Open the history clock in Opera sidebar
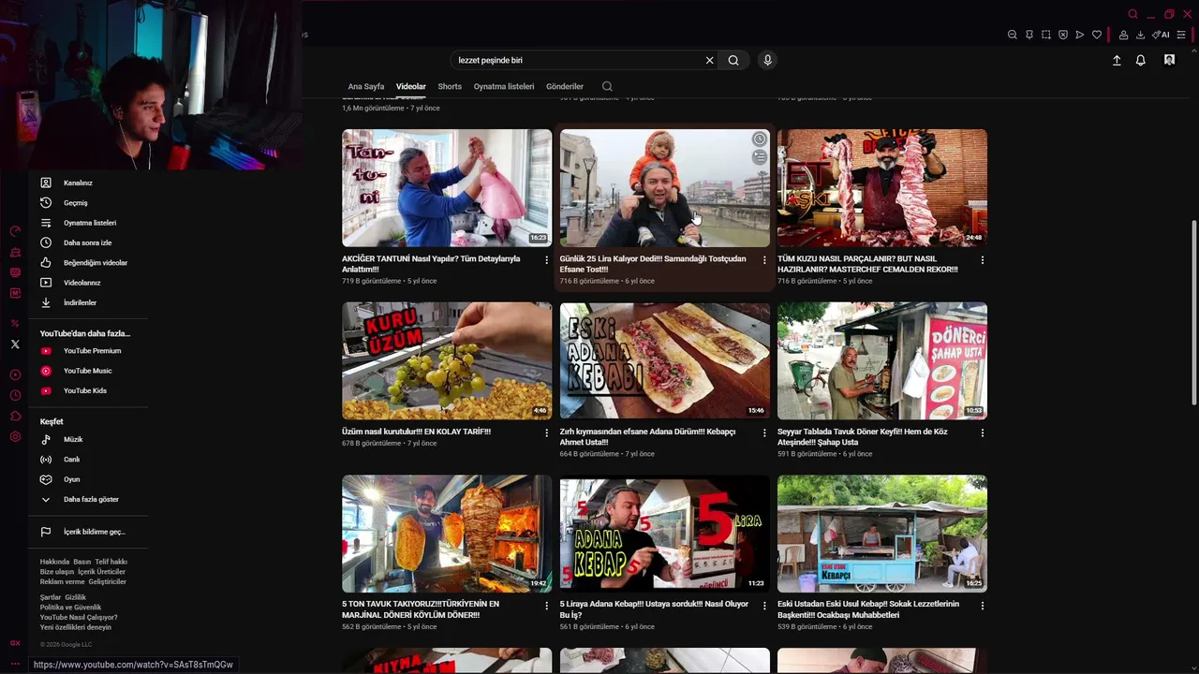Viewport: 1199px width, 674px height. coord(15,396)
